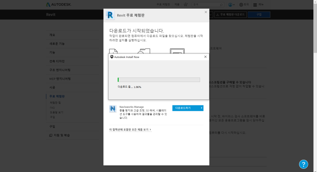This screenshot has height=172, width=317.
Task: Click the download progress bar
Action: [159, 80]
